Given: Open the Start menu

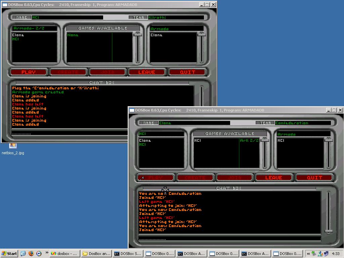Looking at the screenshot, I should coord(9,254).
